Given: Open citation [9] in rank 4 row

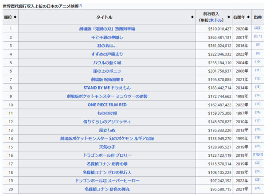Looking at the screenshot, I should [x=258, y=53].
